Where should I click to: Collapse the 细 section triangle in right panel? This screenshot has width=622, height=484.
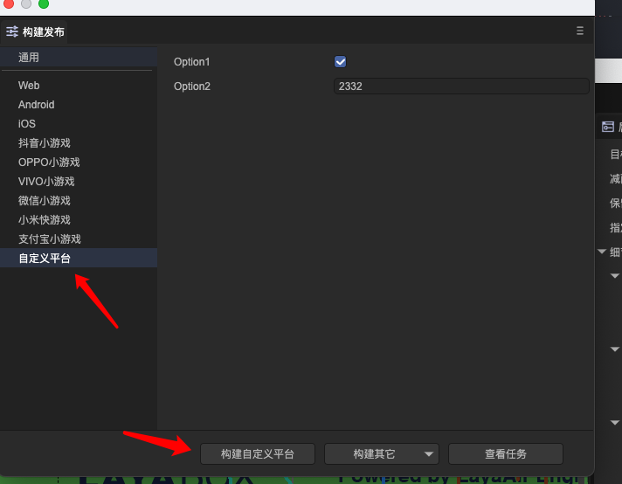(x=602, y=252)
